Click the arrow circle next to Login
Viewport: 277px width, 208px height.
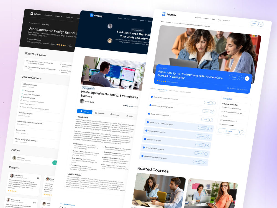click(x=261, y=24)
